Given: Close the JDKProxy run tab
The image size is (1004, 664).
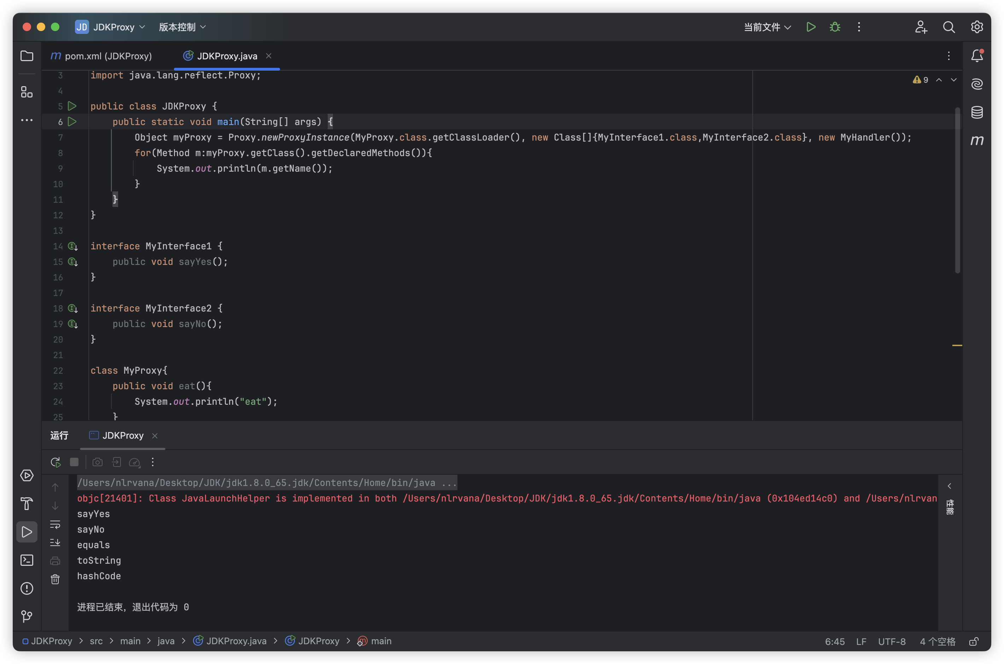Looking at the screenshot, I should [x=155, y=436].
